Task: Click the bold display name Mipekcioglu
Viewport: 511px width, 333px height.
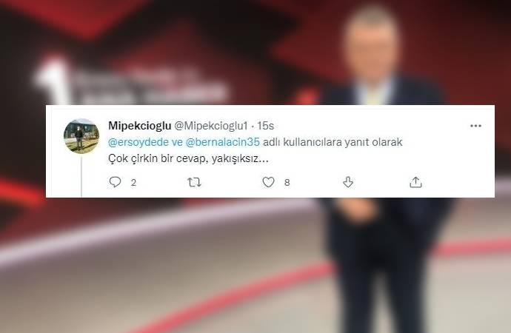Action: (139, 126)
